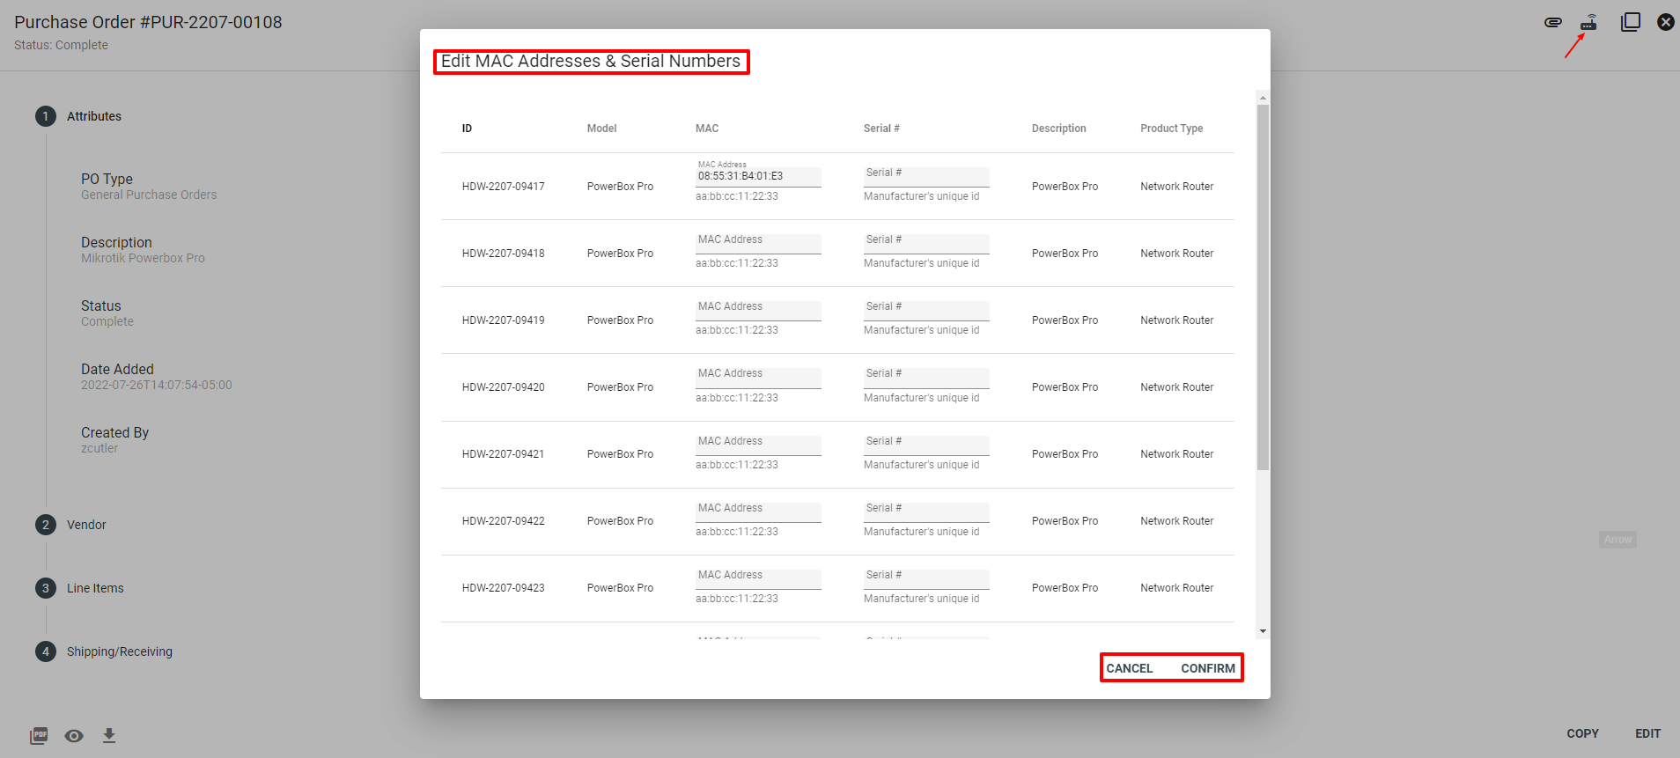Open step 2 Vendor

pyautogui.click(x=70, y=525)
